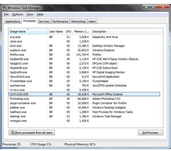Select the hpqbam08.exe process
Viewport: 171px width, 151px height.
pos(84,59)
